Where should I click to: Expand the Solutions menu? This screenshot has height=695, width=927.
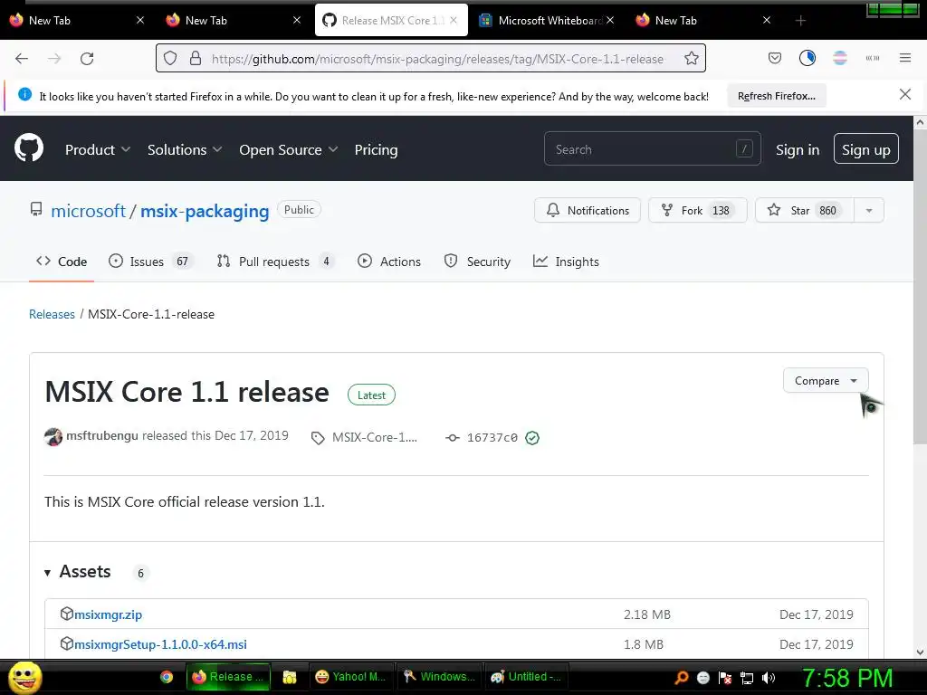click(x=185, y=149)
